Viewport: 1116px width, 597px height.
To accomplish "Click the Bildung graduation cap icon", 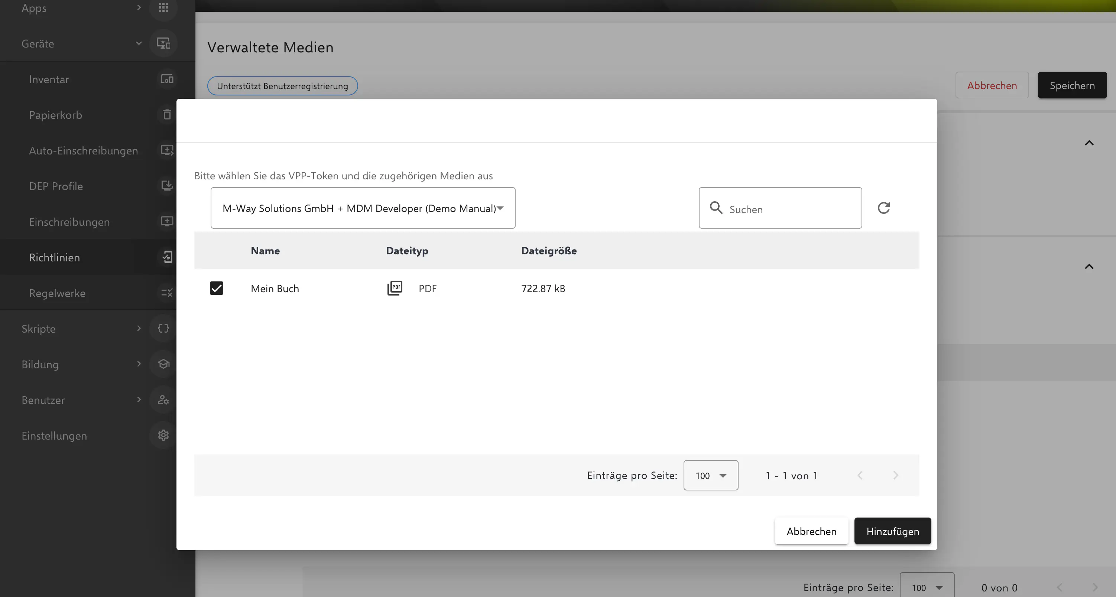I will click(163, 364).
